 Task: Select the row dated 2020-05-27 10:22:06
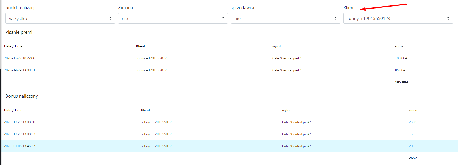[x=19, y=58]
